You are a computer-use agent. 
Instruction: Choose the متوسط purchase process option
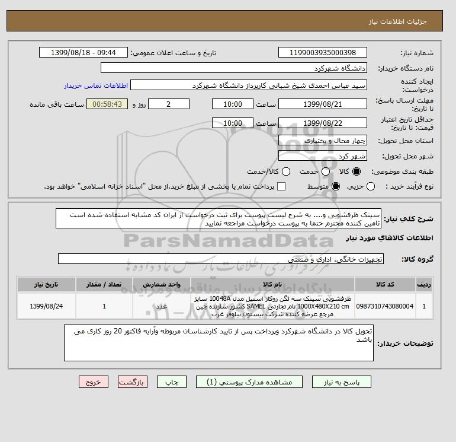[x=336, y=186]
